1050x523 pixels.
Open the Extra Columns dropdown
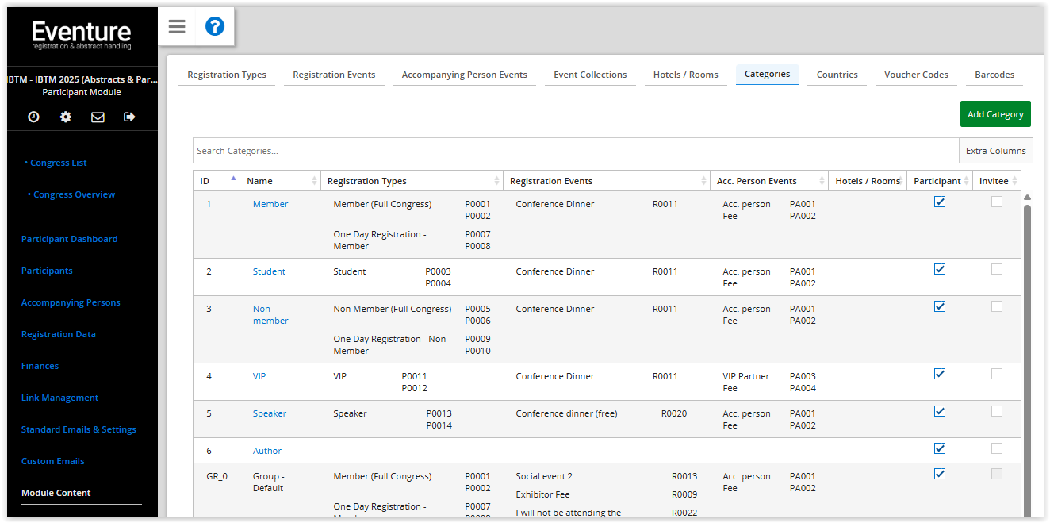[x=996, y=151]
